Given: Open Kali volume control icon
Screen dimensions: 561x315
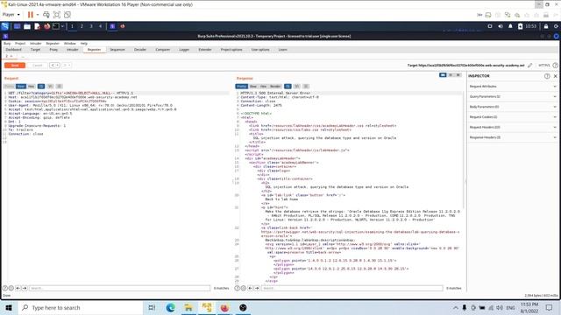Looking at the screenshot, I should click(501, 26).
